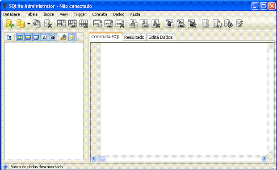
Task: Click the editor's left line-number gutter
Action: (96, 99)
